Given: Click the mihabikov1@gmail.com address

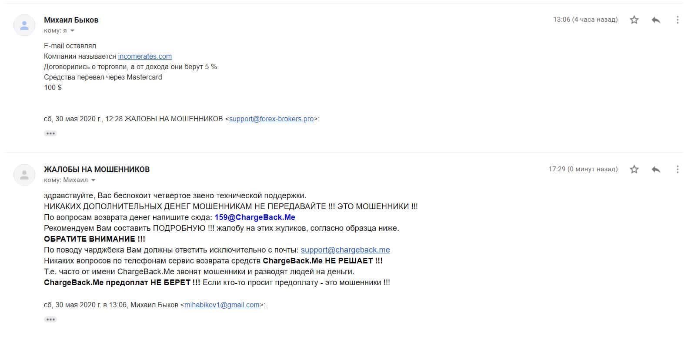Looking at the screenshot, I should pyautogui.click(x=222, y=305).
